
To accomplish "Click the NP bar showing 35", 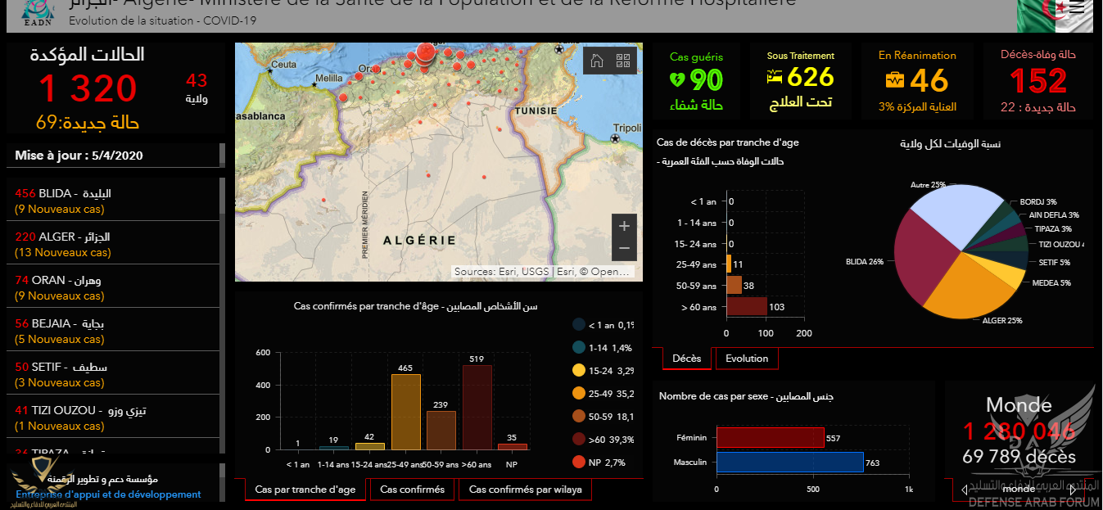I will 513,447.
